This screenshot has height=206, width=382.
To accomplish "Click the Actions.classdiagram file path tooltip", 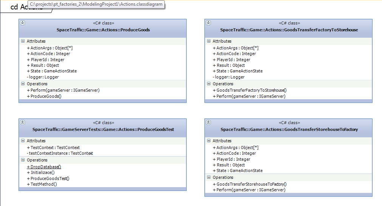I will (x=96, y=5).
